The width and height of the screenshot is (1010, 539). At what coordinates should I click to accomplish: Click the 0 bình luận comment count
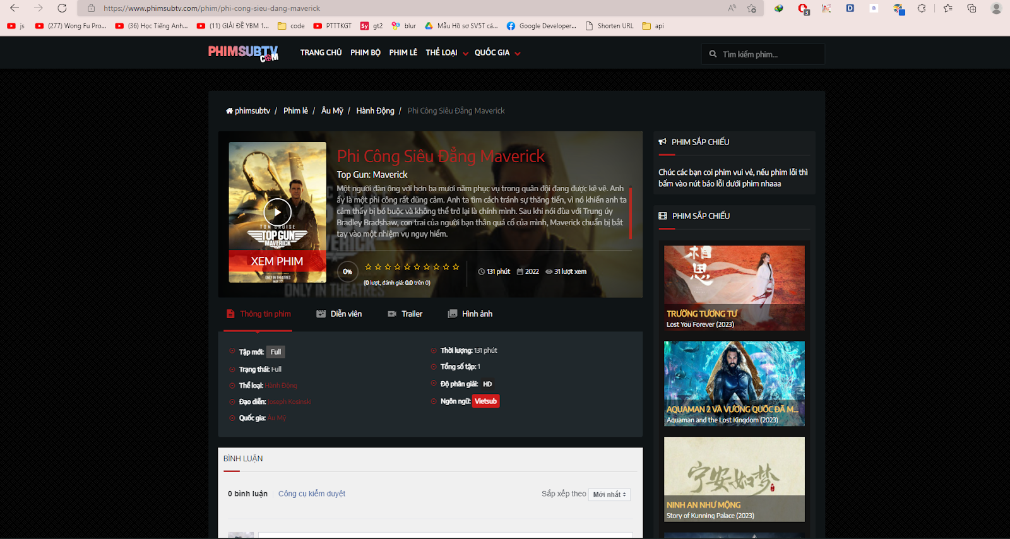(247, 494)
